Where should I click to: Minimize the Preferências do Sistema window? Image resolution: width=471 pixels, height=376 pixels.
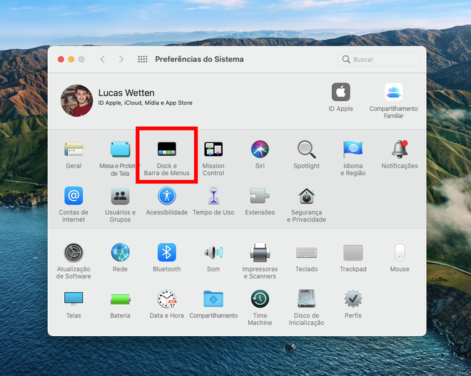(71, 59)
